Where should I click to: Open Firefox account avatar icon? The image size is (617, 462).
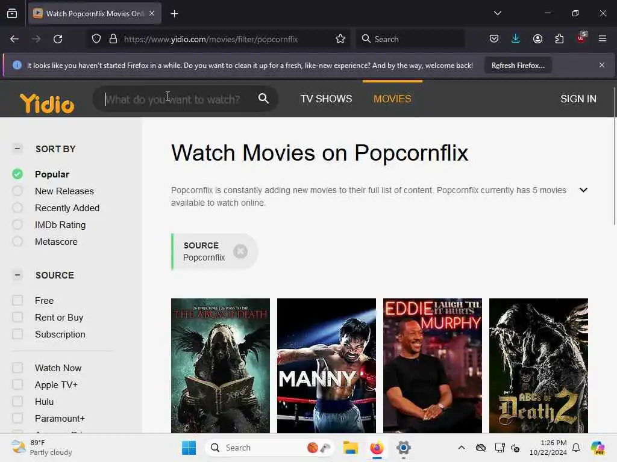pos(537,39)
